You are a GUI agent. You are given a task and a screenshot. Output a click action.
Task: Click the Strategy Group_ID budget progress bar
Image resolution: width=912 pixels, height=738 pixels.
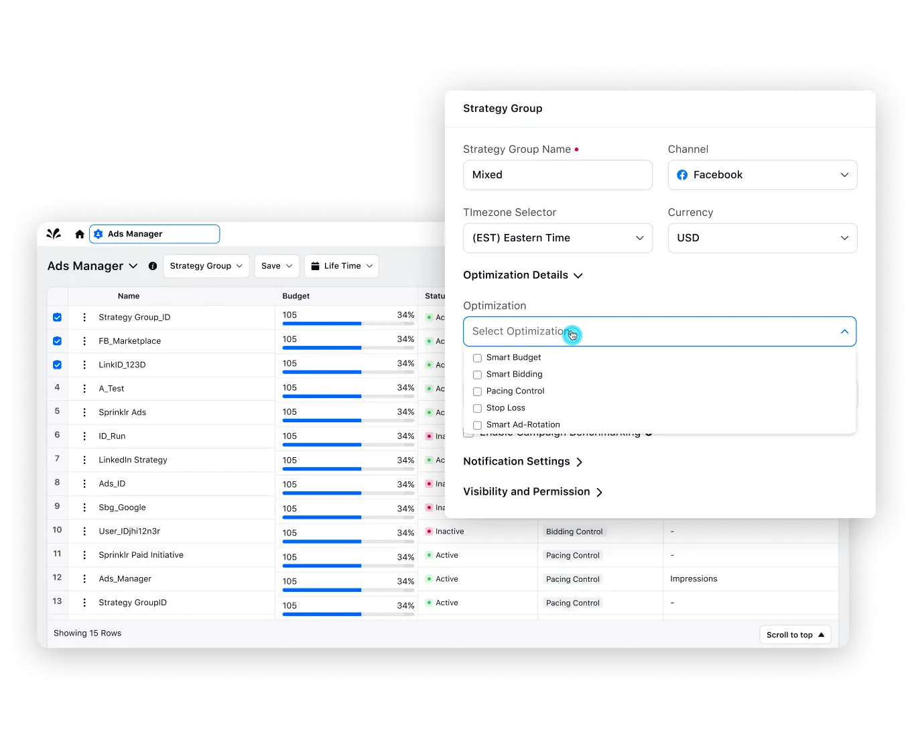tap(348, 324)
